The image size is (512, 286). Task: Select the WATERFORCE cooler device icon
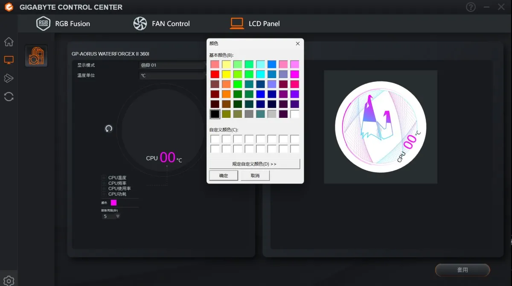pos(36,56)
